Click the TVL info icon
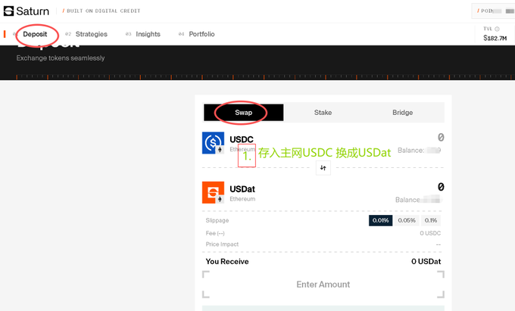 tap(497, 29)
